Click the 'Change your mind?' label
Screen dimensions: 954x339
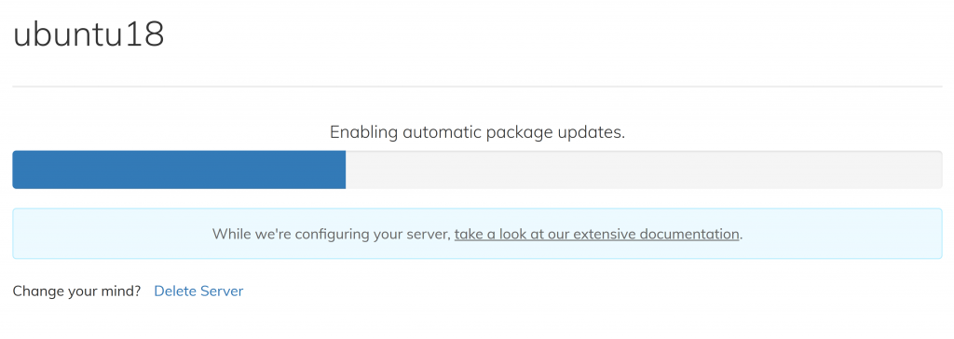click(76, 291)
